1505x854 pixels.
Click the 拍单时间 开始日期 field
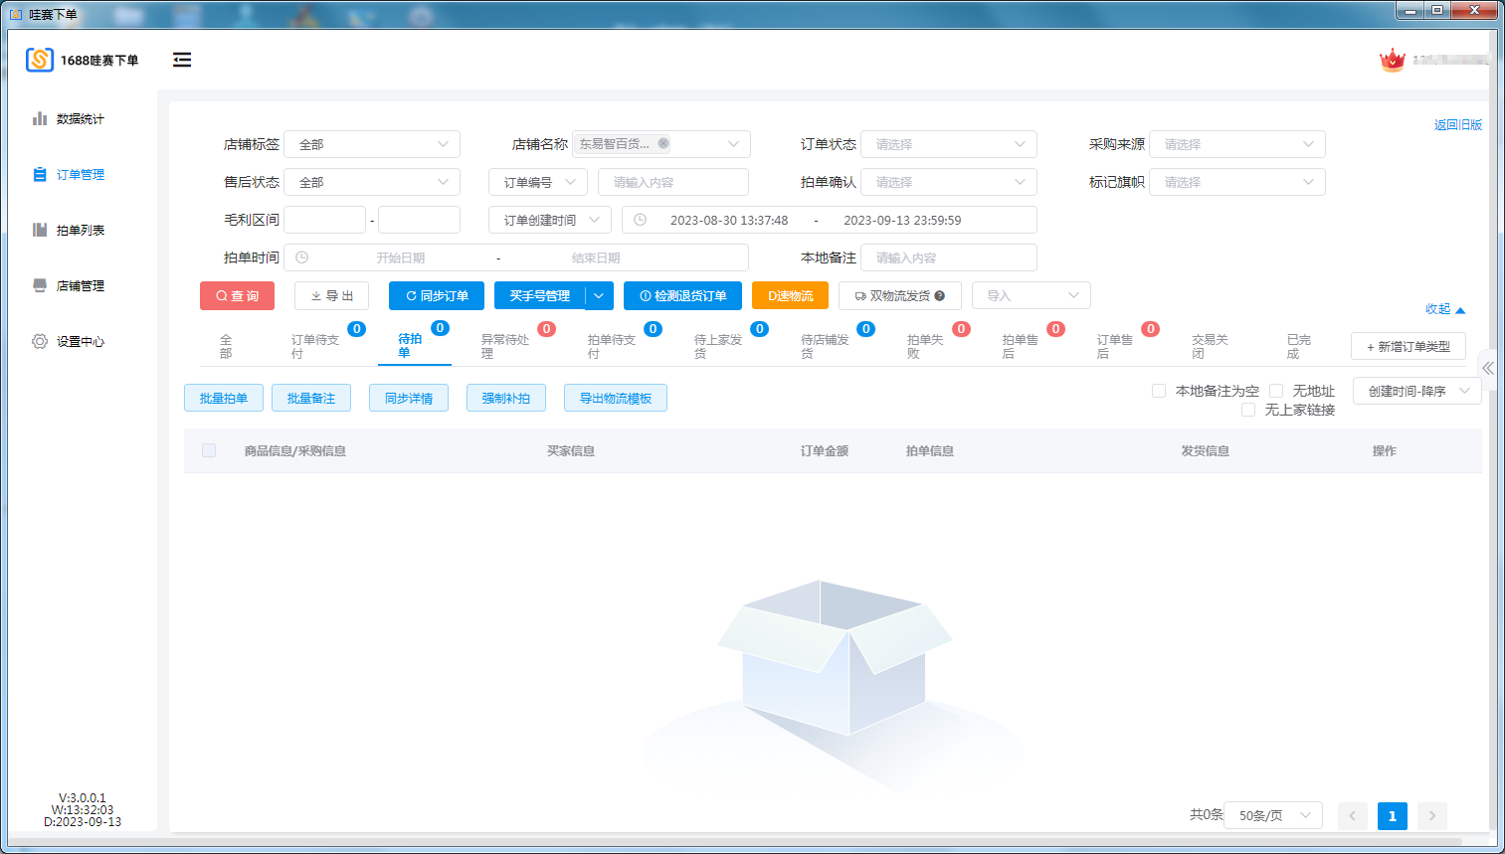point(400,257)
